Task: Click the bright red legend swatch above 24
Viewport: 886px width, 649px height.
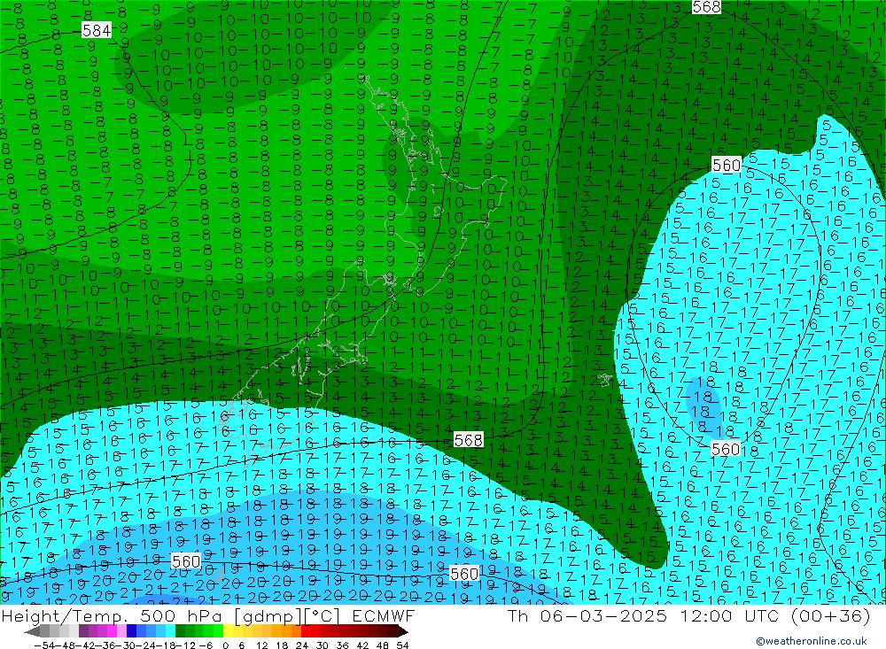Action: click(x=307, y=631)
